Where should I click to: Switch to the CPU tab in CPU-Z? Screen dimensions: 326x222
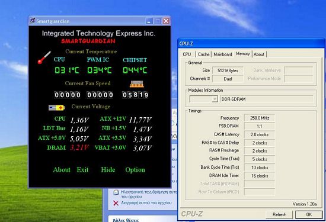click(x=187, y=54)
